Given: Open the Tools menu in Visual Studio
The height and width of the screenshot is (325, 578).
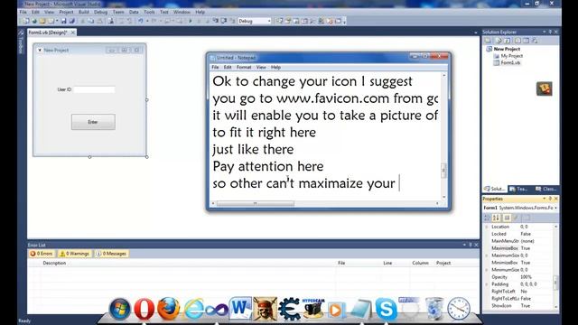Looking at the screenshot, I should click(x=149, y=12).
